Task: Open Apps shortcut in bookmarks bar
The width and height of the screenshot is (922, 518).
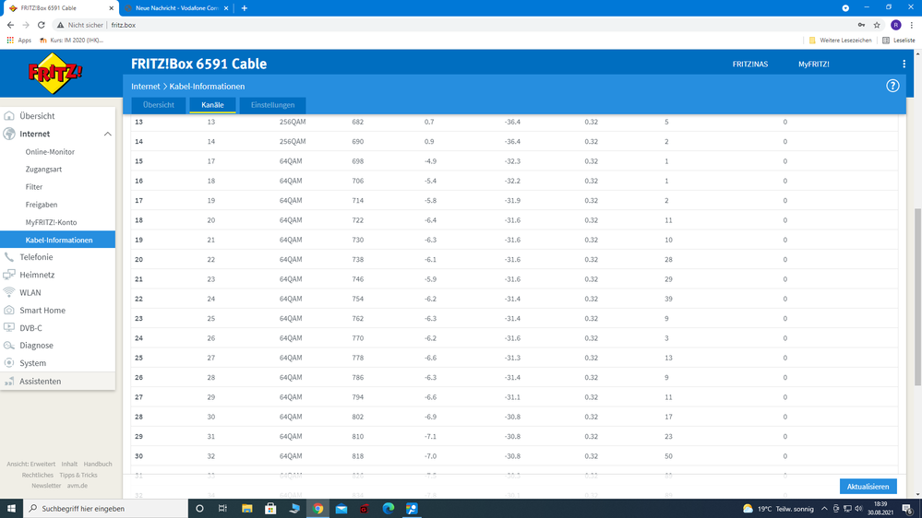Action: (18, 40)
